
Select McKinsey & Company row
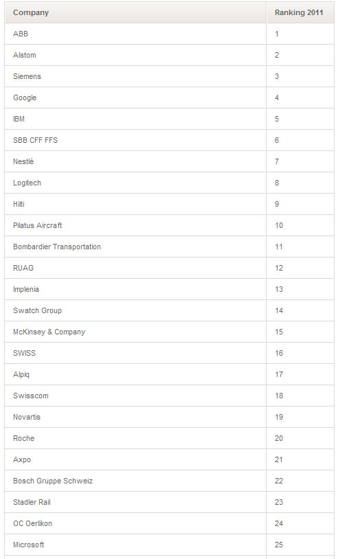pyautogui.click(x=169, y=332)
